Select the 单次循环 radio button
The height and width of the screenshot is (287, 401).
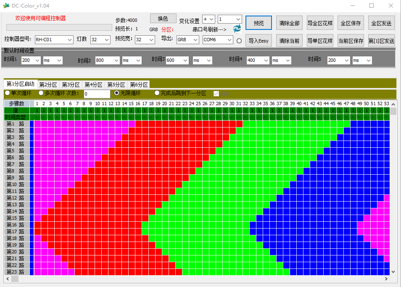click(x=8, y=93)
